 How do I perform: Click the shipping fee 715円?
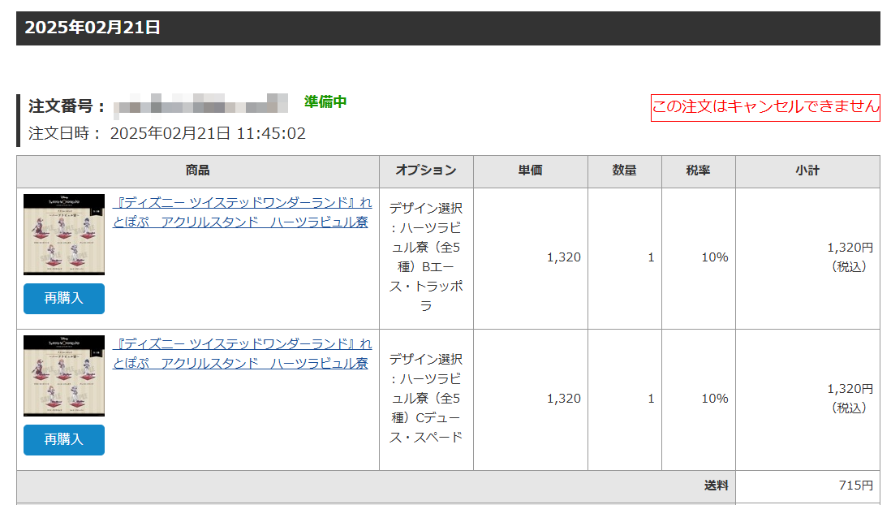point(856,486)
